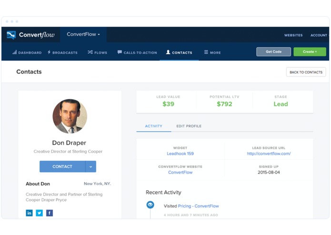Open Don's Facebook profile icon
This screenshot has width=331, height=235.
(50, 213)
